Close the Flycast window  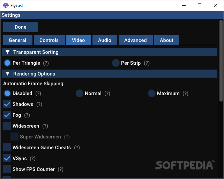(x=216, y=6)
